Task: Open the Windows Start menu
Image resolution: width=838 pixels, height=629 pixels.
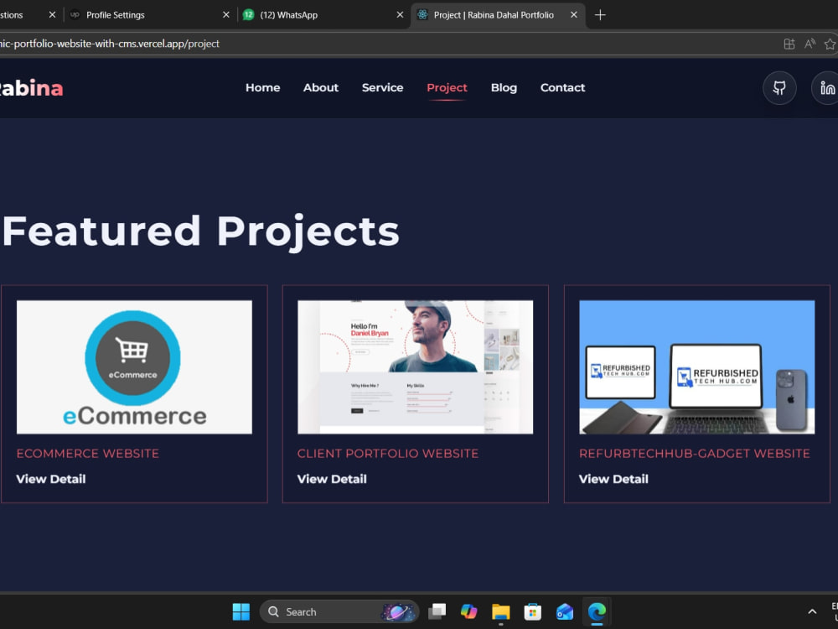Action: 241,612
